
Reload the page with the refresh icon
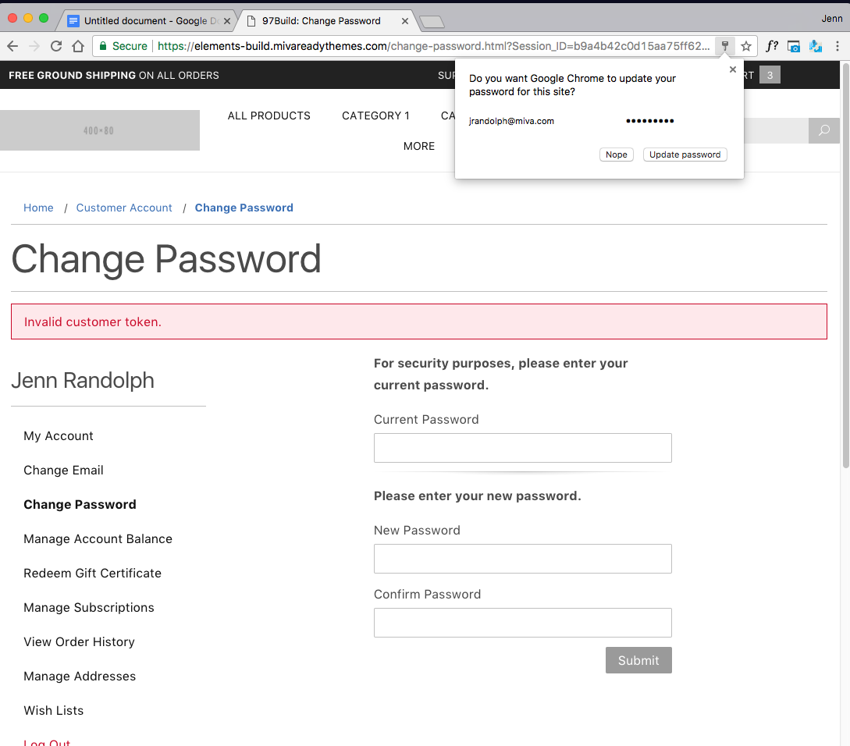[56, 46]
